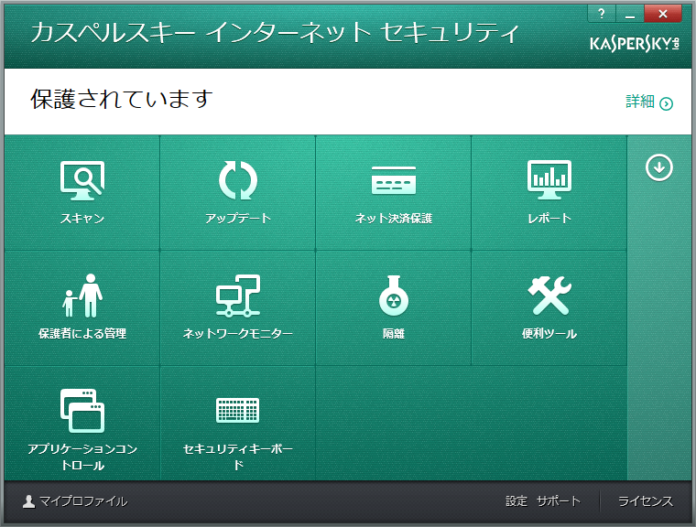Click the 詳細 details link
Image resolution: width=696 pixels, height=527 pixels.
pos(640,102)
